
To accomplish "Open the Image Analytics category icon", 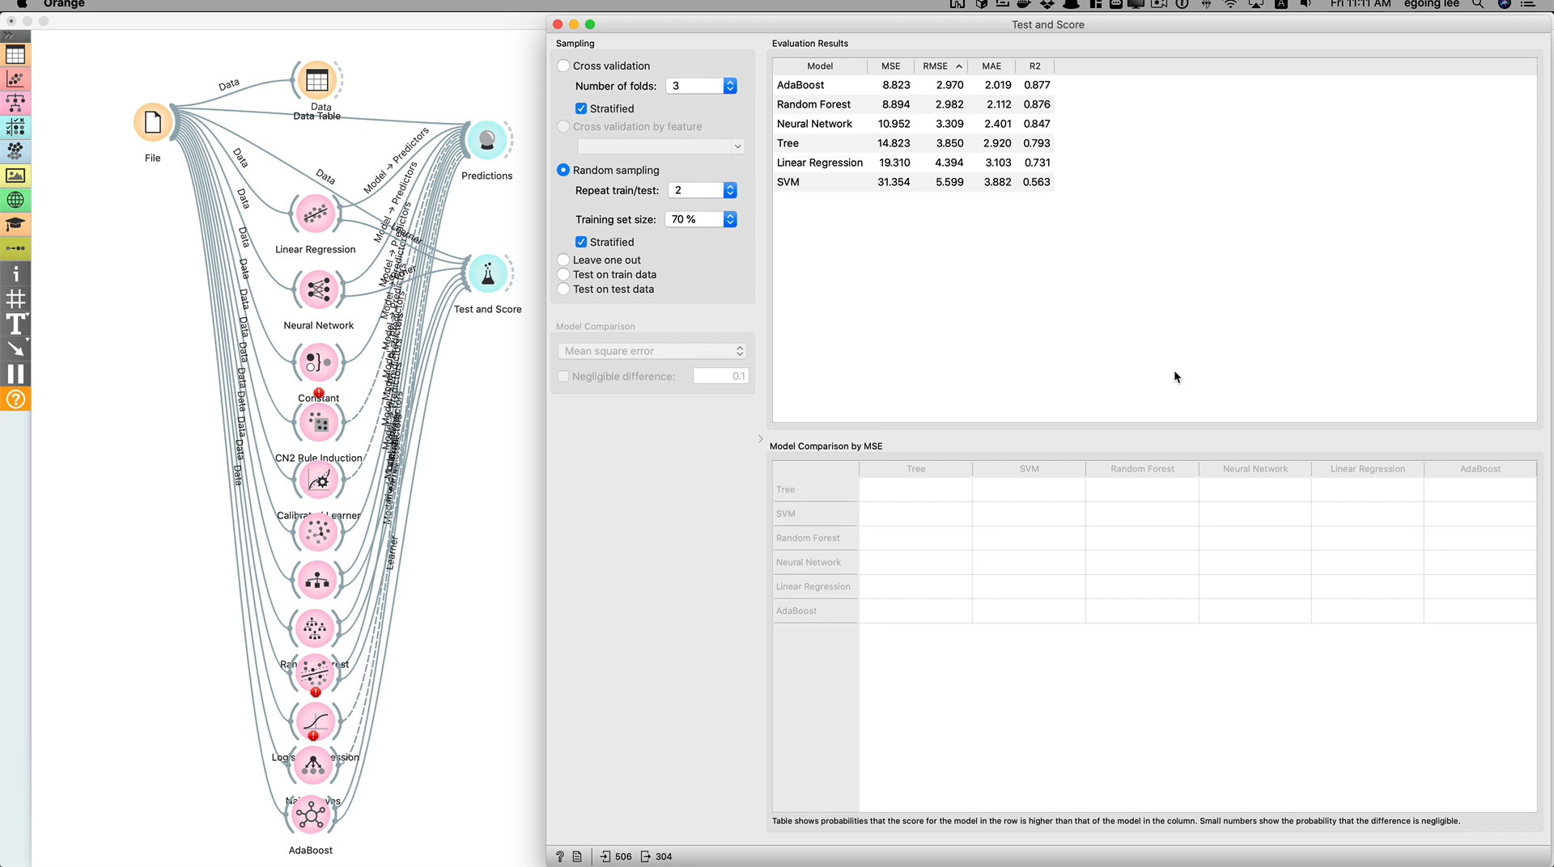I will (x=15, y=176).
